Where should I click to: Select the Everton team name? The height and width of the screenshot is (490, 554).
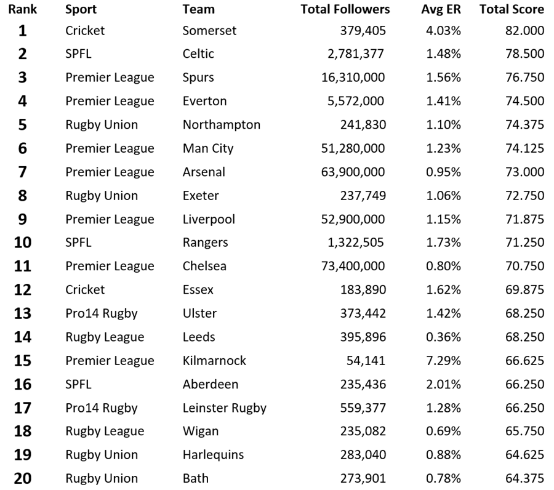[204, 101]
